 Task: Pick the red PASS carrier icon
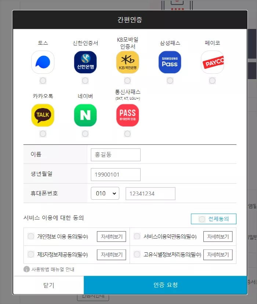click(127, 115)
